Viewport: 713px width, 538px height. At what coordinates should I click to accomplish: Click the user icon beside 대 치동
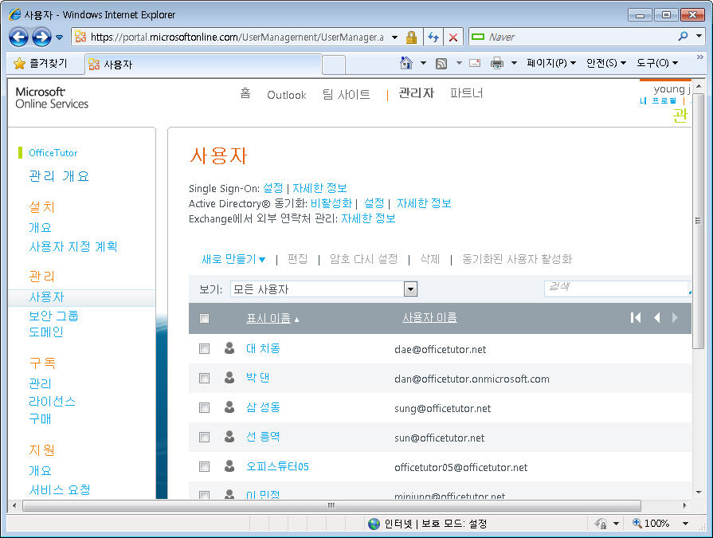coord(229,348)
